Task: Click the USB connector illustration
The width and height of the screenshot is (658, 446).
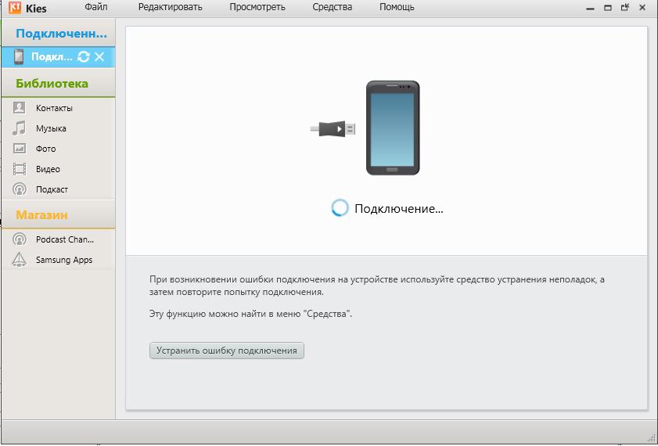Action: tap(333, 128)
